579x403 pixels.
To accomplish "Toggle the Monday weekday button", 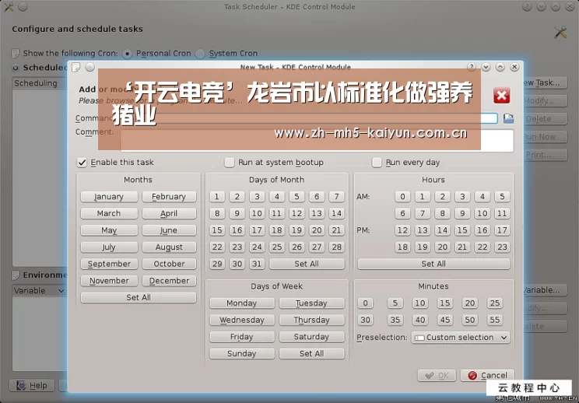I will pos(242,303).
